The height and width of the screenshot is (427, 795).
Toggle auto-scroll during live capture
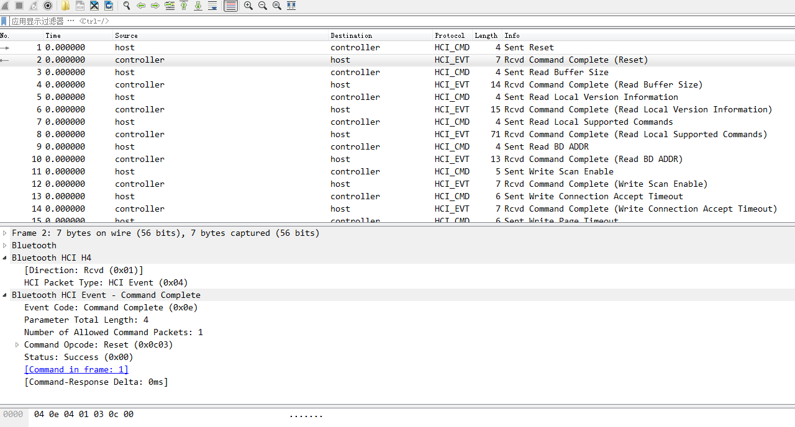tap(212, 6)
